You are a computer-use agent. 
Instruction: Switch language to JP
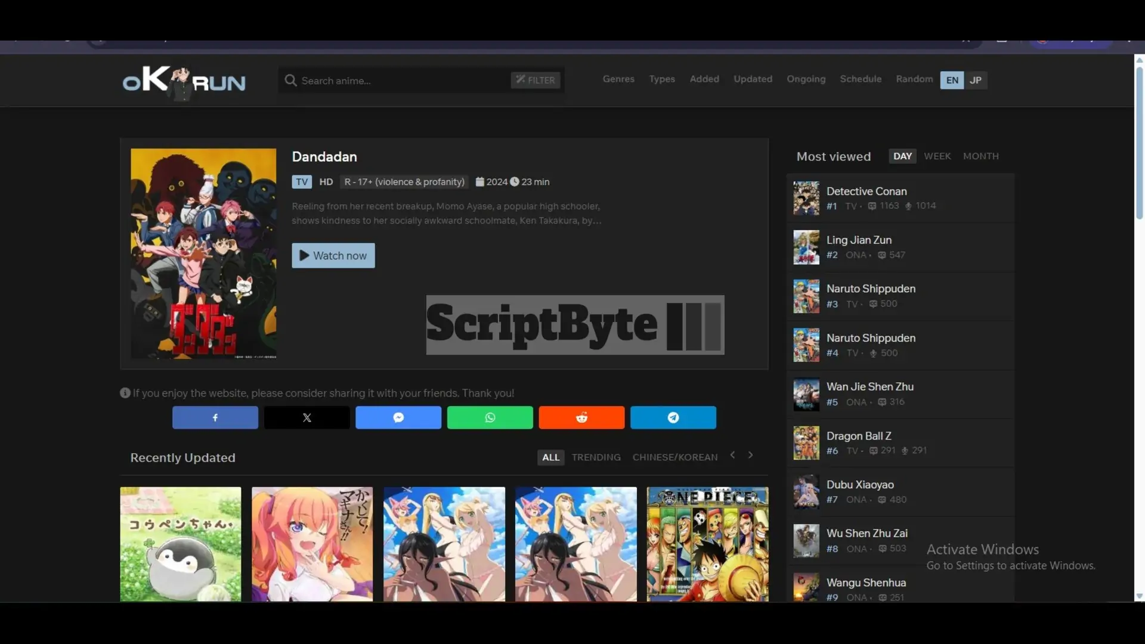[x=976, y=80]
